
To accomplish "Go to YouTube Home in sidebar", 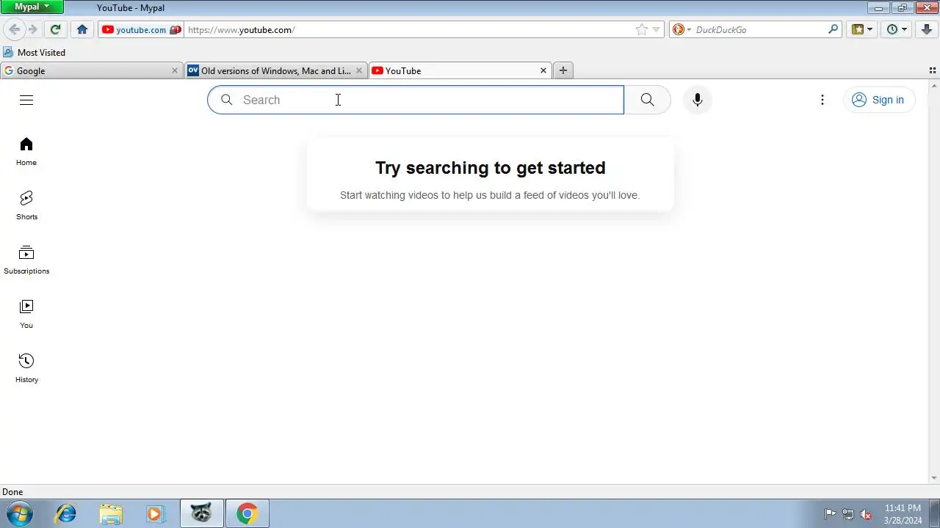I will [26, 152].
